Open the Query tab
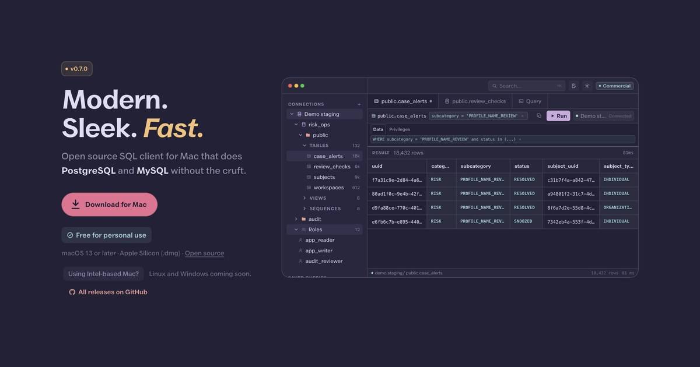 coord(529,101)
